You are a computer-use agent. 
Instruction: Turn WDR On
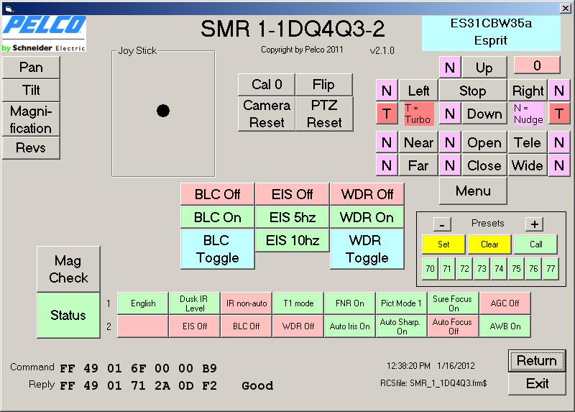tap(367, 217)
